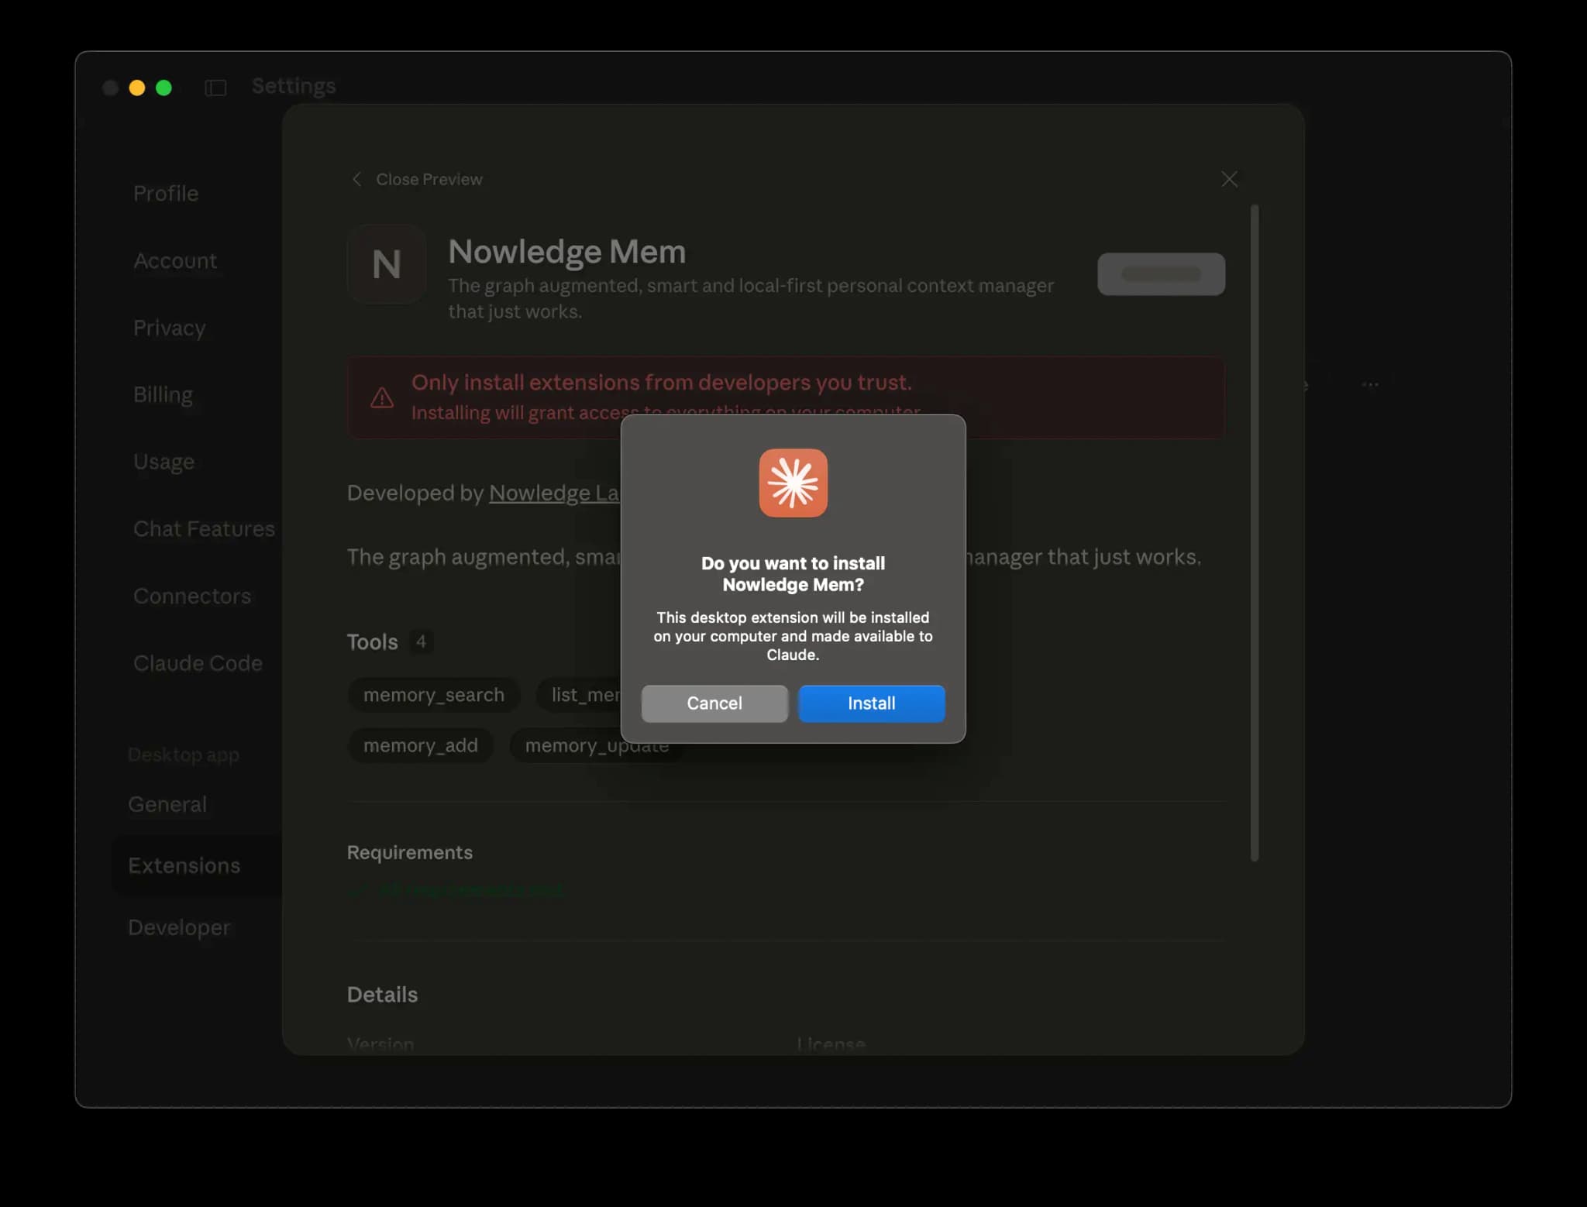Open General desktop app settings

167,804
